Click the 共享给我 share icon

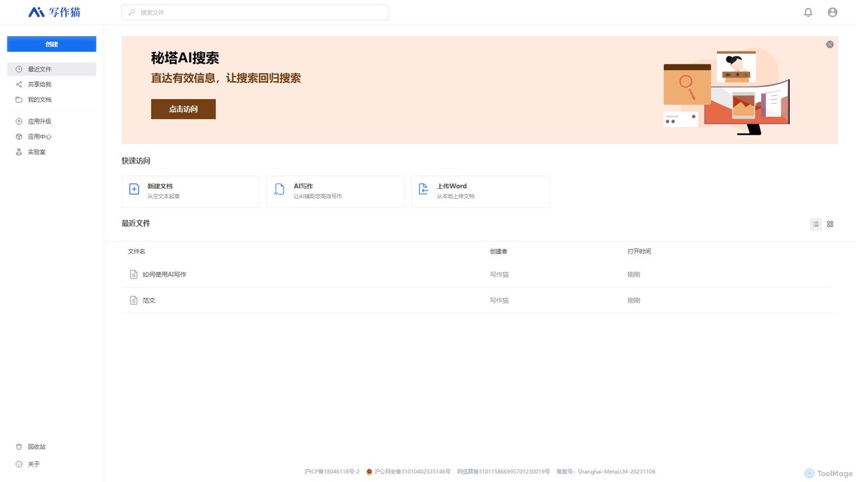pyautogui.click(x=19, y=84)
